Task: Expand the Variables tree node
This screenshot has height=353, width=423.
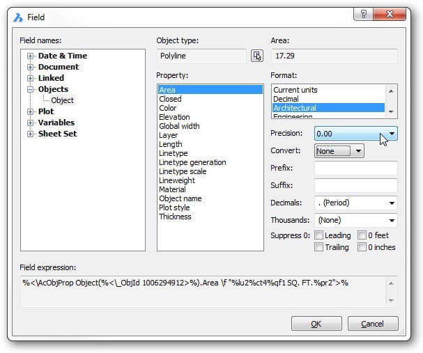Action: [x=30, y=123]
